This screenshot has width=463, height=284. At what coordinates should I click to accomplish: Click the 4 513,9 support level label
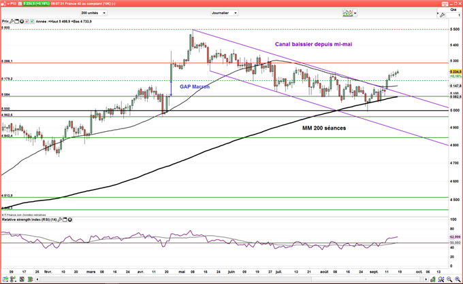[x=7, y=196]
